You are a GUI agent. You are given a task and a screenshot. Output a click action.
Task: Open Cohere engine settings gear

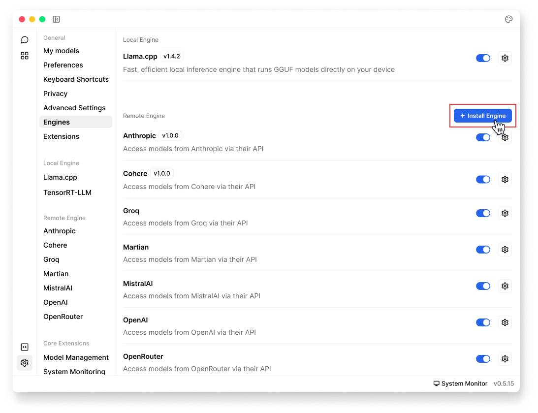point(505,180)
